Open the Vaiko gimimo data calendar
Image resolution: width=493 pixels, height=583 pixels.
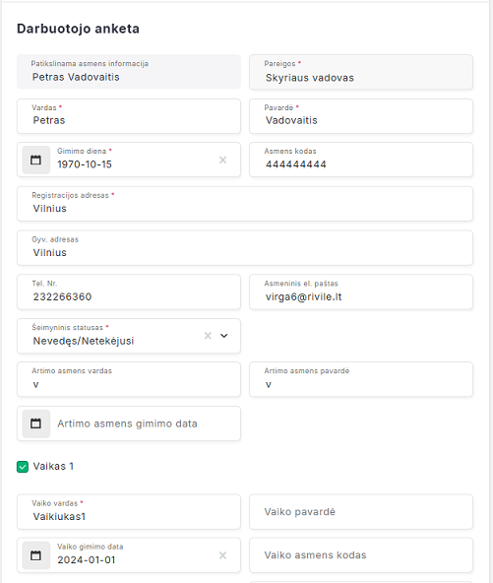coord(35,555)
